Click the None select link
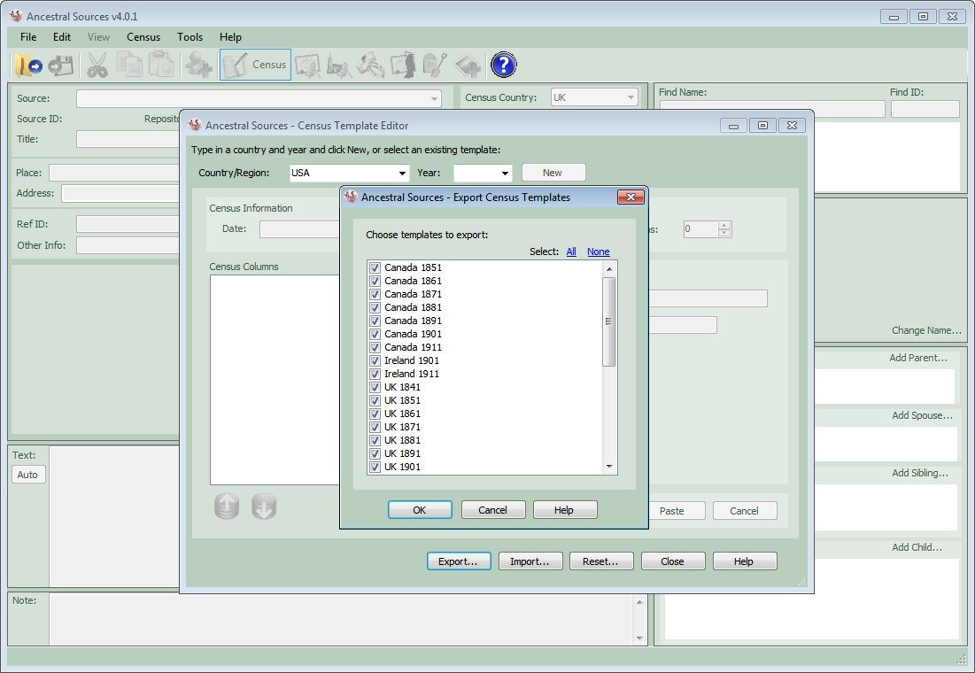 click(x=598, y=251)
